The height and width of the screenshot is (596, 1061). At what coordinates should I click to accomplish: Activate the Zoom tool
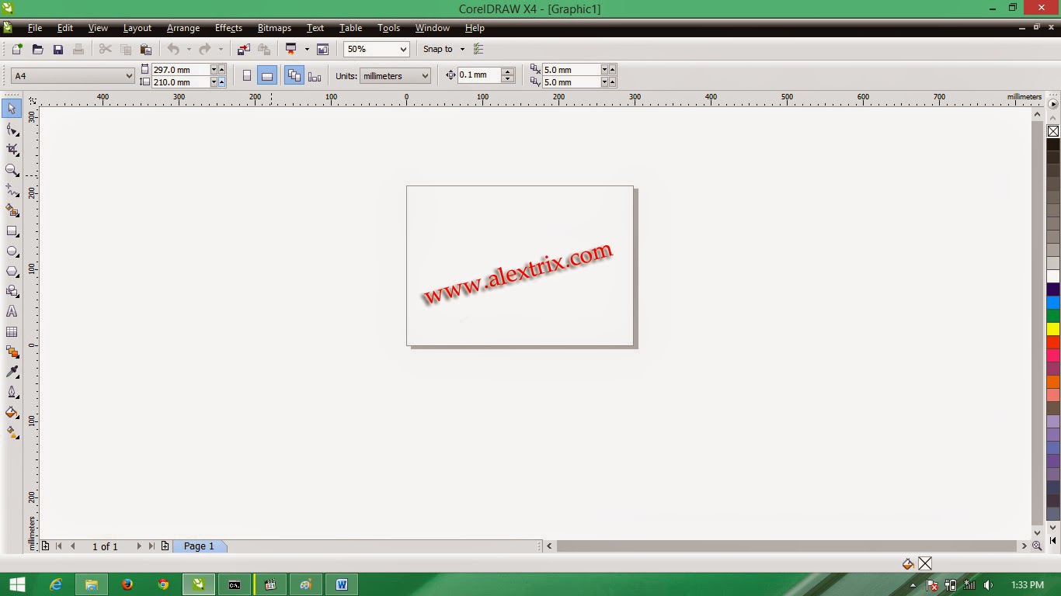[x=12, y=170]
